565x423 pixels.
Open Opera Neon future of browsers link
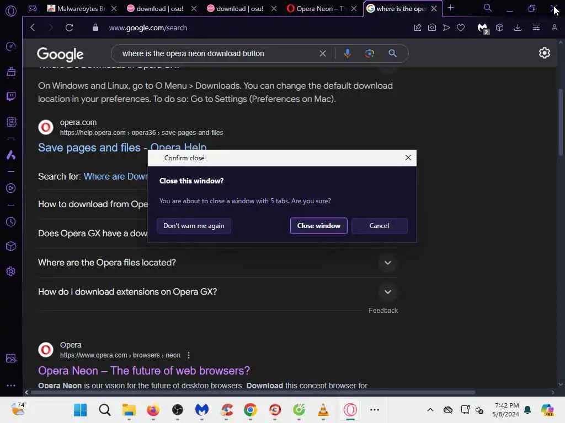(144, 371)
